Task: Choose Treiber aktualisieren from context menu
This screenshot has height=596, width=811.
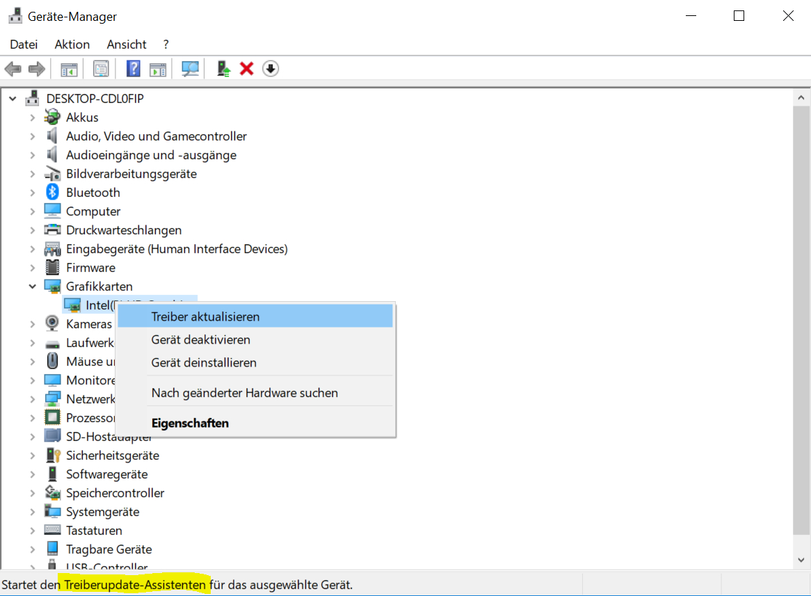Action: coord(205,316)
